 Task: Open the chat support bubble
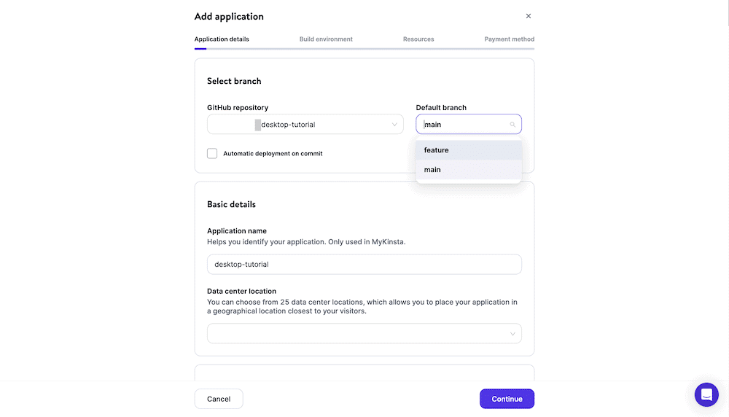[706, 394]
